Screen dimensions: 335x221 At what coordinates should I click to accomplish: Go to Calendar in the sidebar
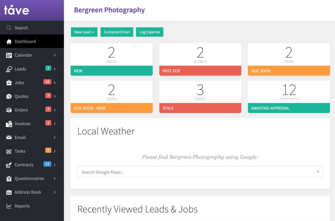pyautogui.click(x=32, y=55)
